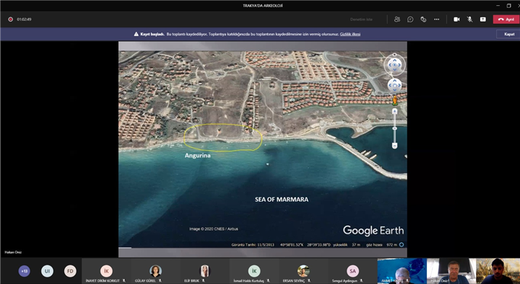Open the meeting chat icon
This screenshot has width=520, height=284.
[410, 19]
